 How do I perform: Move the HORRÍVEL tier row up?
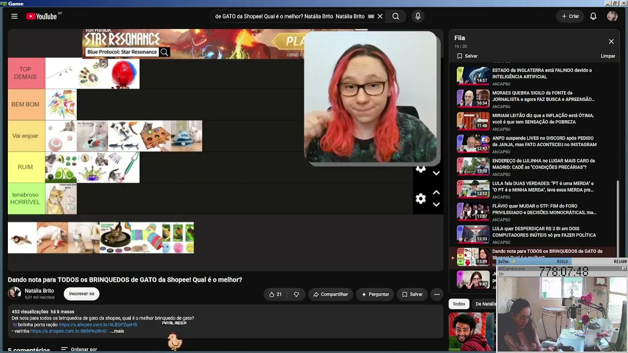[x=436, y=193]
